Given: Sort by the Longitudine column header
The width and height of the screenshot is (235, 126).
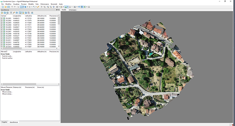Looking at the screenshot, I should (x=17, y=16).
